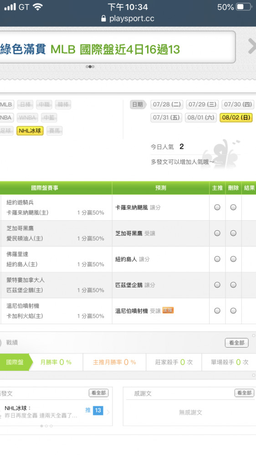Select the 韓棒 league tab

(63, 105)
